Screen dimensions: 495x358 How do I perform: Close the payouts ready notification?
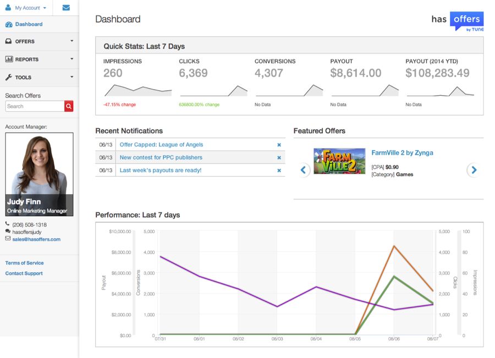[279, 170]
